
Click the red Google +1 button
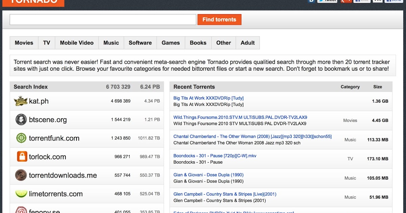[345, 1]
